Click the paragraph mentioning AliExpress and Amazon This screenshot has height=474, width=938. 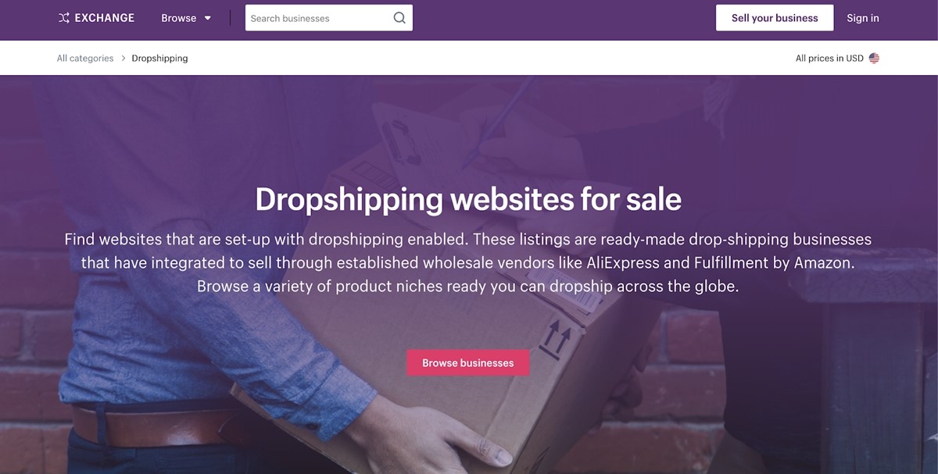pos(468,262)
